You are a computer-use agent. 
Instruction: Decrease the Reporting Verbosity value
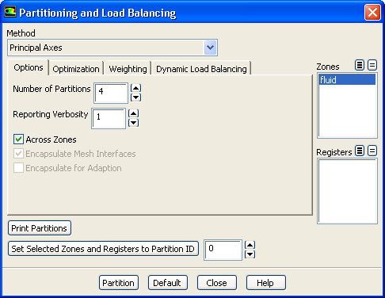pyautogui.click(x=133, y=123)
